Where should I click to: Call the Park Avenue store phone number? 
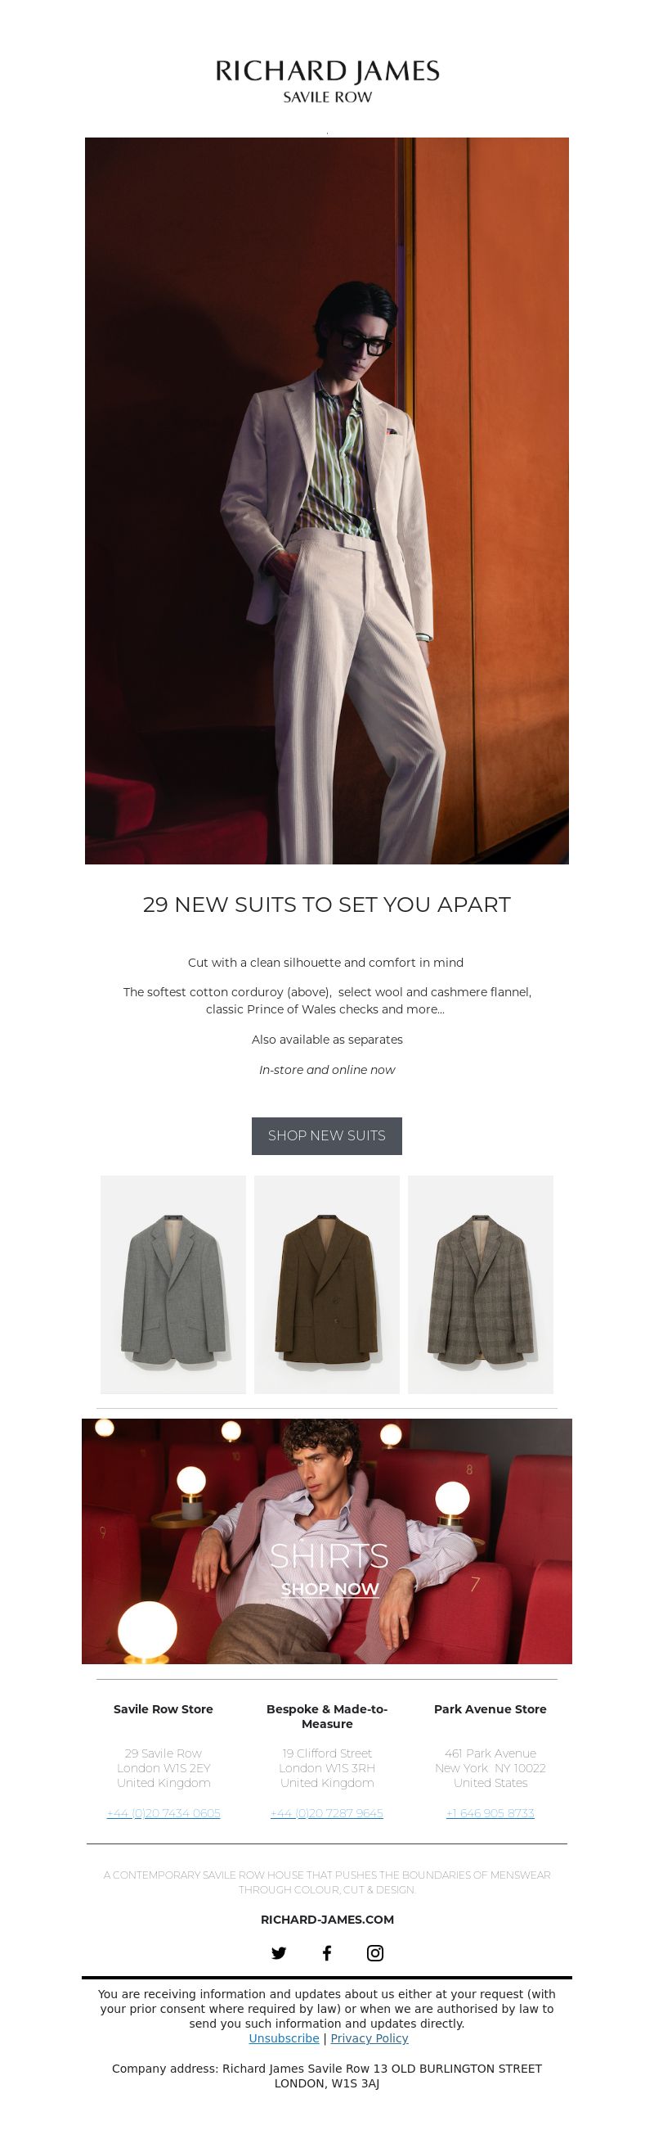[x=490, y=1812]
